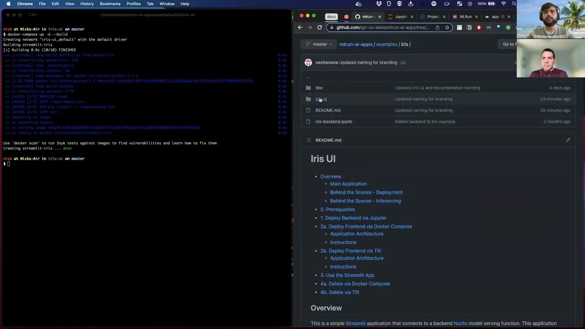
Task: Open the doc folder
Action: tap(319, 88)
